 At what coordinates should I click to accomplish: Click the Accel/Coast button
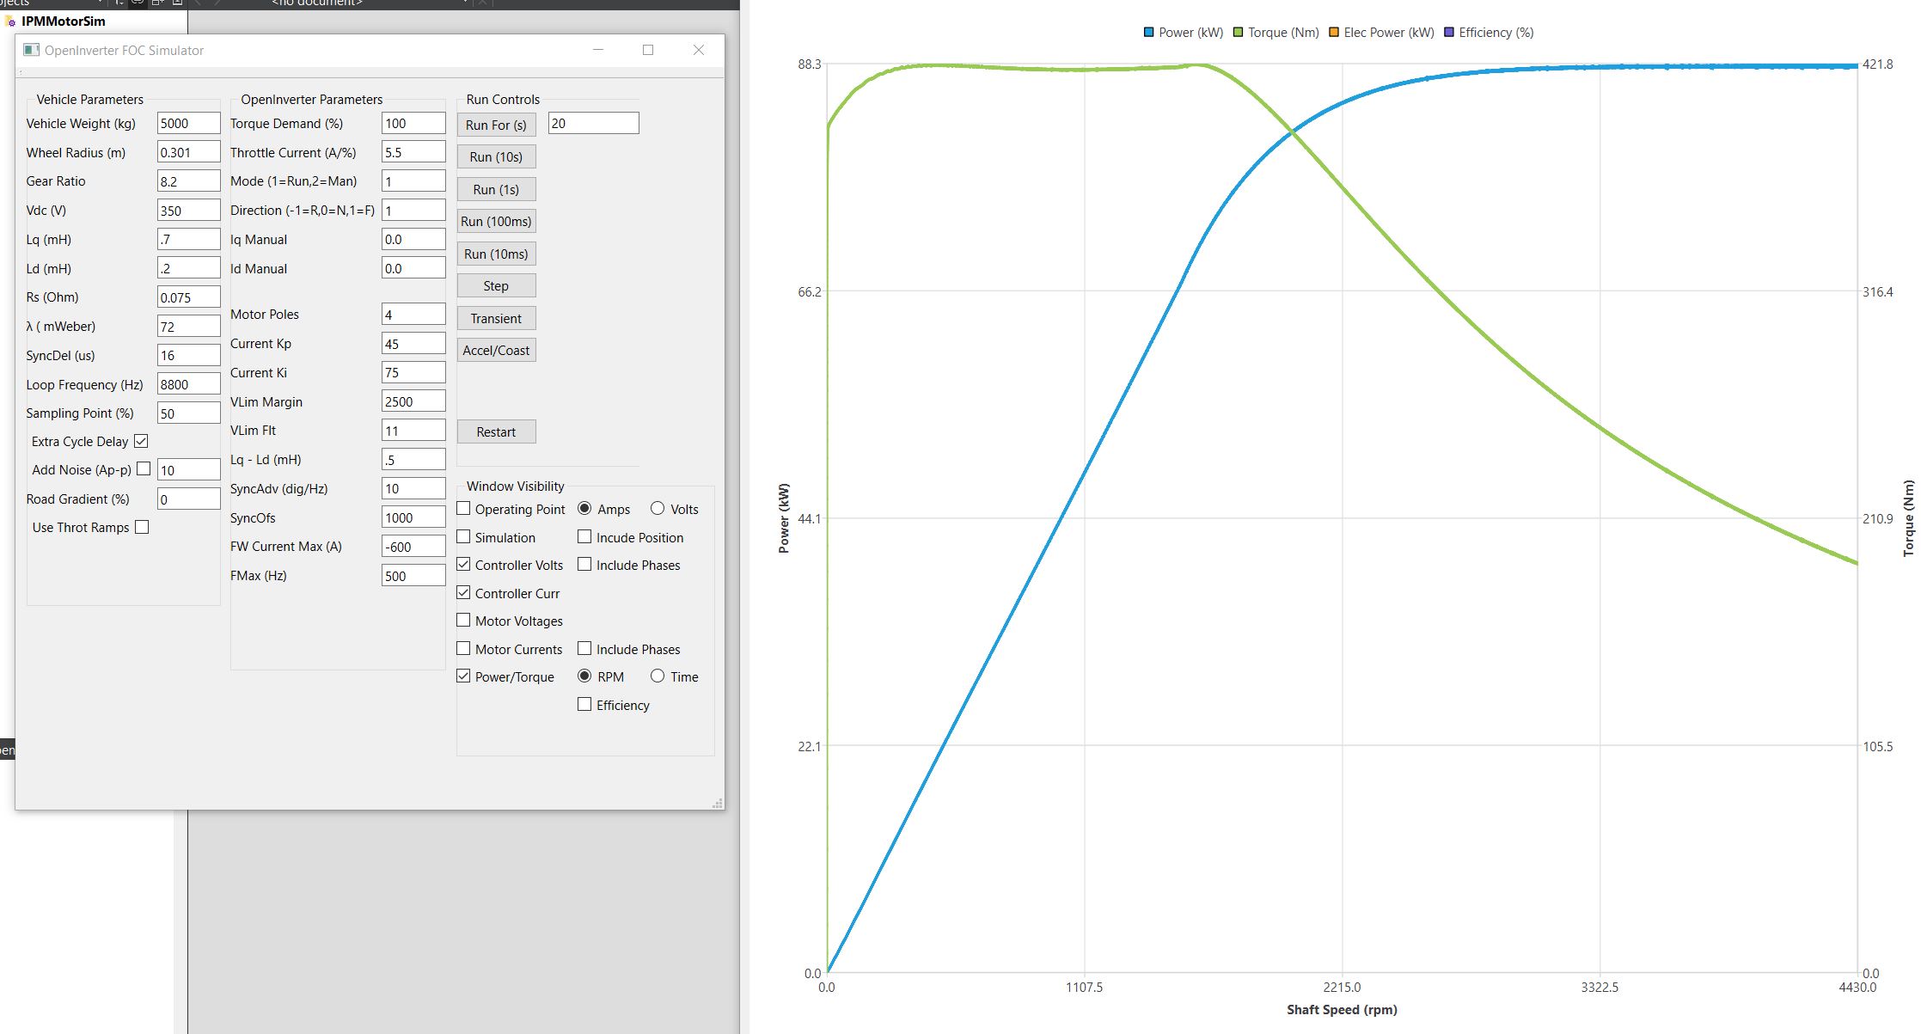(496, 350)
